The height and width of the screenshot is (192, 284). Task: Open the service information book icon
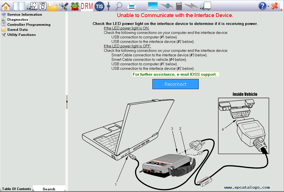(19, 6)
